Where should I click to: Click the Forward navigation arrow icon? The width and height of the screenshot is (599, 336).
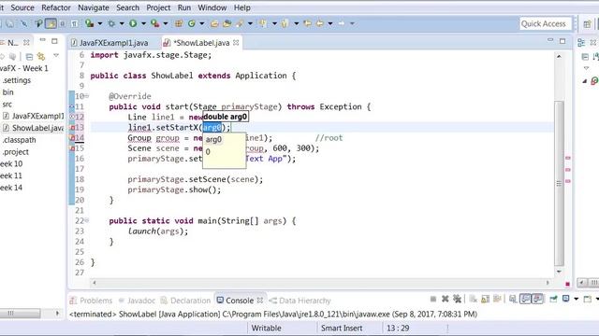tap(342, 23)
